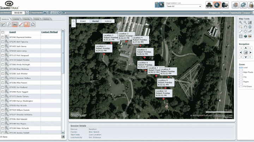Viewport: 254px width, 142px height.
Task: Check the box for Bert Figueroa
Action: click(2, 42)
